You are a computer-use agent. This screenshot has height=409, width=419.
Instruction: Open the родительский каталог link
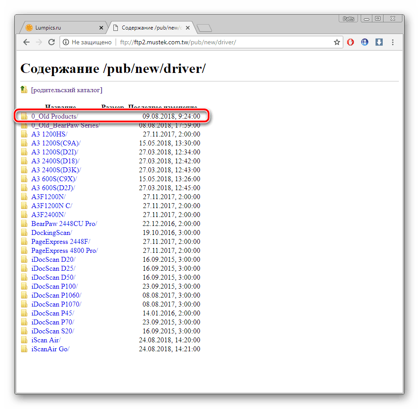(66, 90)
